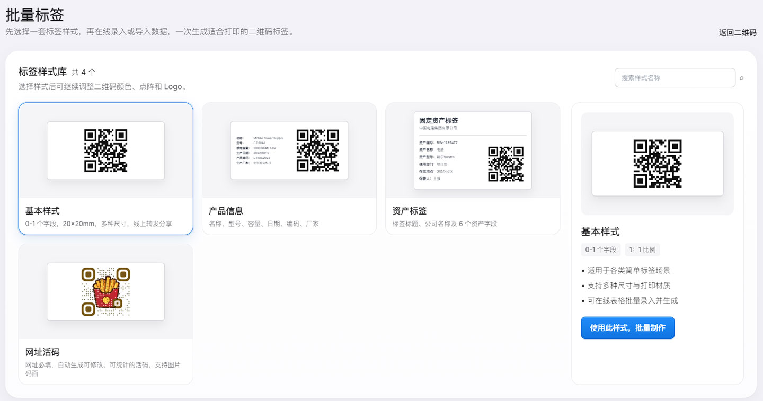Pick the 网址活码 french fries thumbnail
Viewport: 763px width, 401px height.
coord(106,291)
